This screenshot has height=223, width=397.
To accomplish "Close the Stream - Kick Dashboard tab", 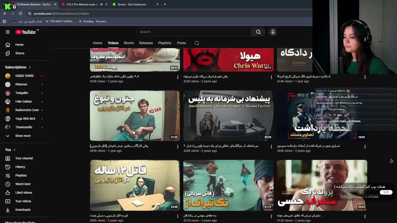I will point(157,4).
